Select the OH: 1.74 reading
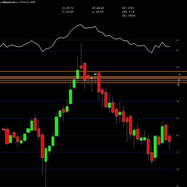This screenshot has height=187, width=187. click(128, 12)
